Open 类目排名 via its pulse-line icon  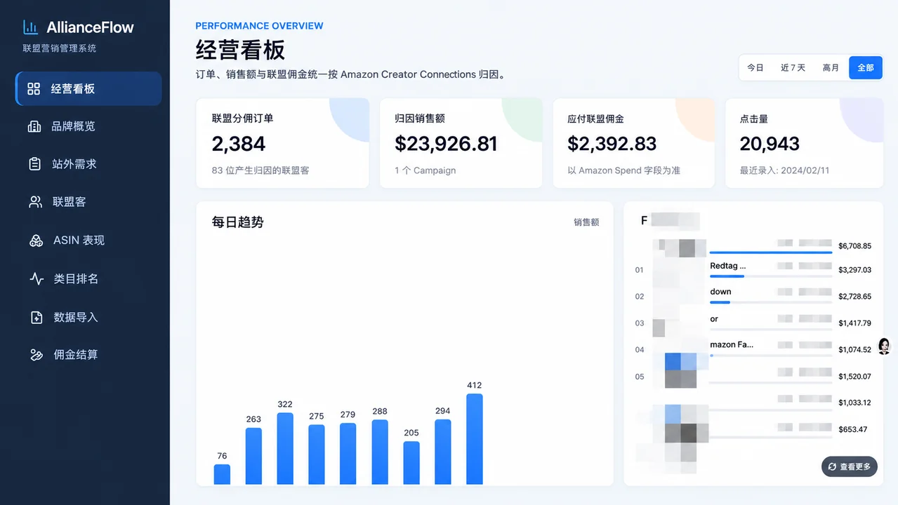point(37,279)
